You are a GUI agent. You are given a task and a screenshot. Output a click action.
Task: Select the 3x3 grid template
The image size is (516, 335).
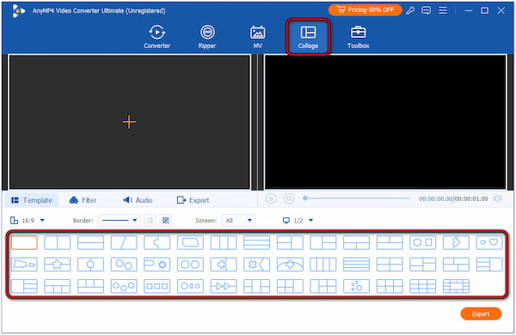point(423,286)
